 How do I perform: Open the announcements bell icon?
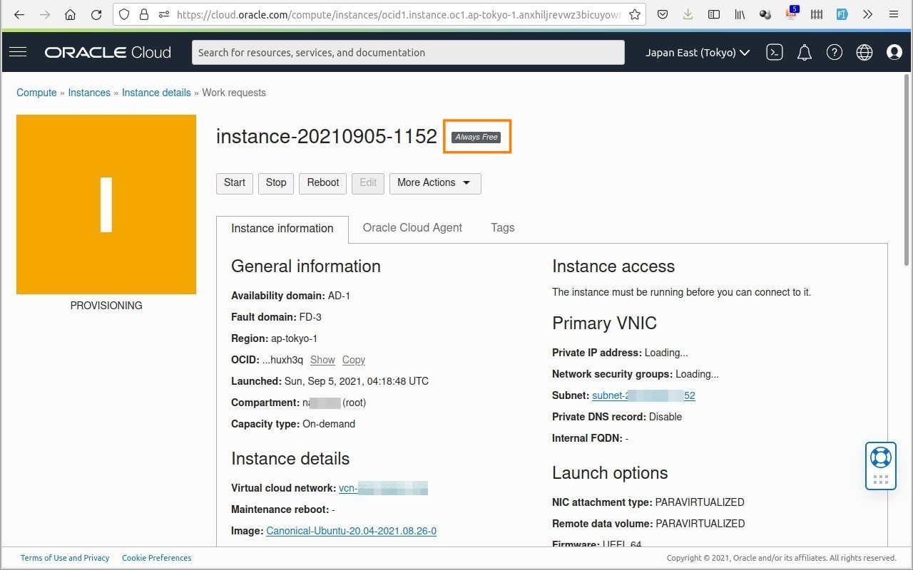tap(805, 52)
